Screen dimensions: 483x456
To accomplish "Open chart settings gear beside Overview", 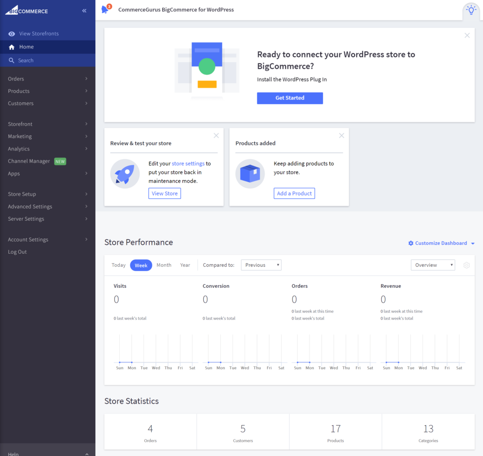I will (466, 265).
